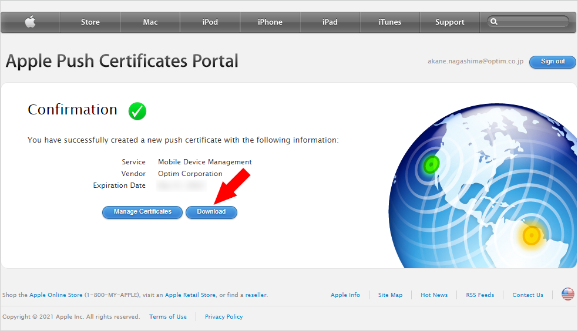Viewport: 578px width, 331px height.
Task: Open the Support navigation item
Action: coord(450,22)
